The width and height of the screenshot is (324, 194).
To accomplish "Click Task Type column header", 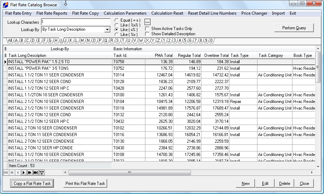I will pyautogui.click(x=243, y=55).
